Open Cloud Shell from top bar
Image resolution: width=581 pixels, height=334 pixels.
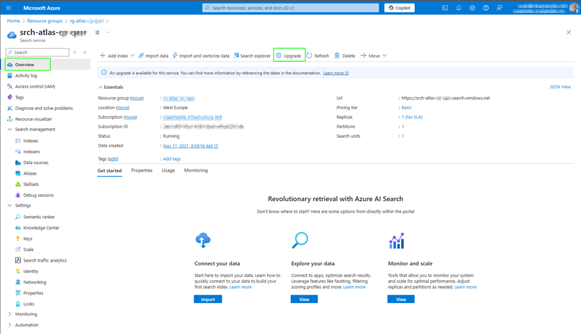[x=445, y=8]
